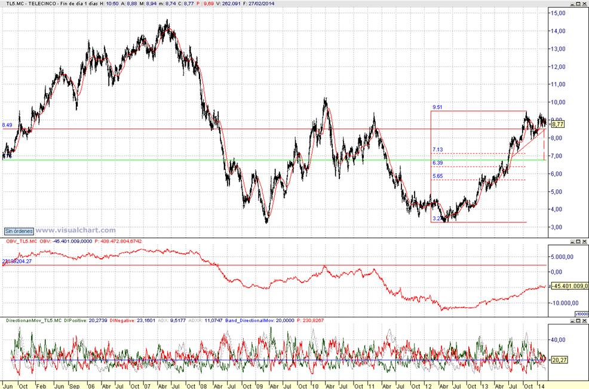This screenshot has height=389, width=589.
Task: Click the 5.000,00 OBV axis label
Action: [x=562, y=257]
